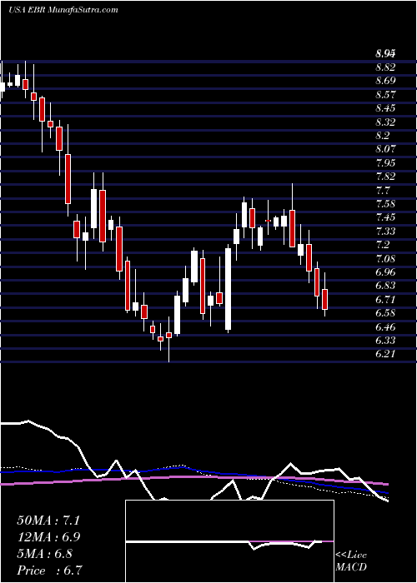Viewport: 417px width, 583px height.
Task: Click the 8.32 price axis label
Action: (385, 122)
